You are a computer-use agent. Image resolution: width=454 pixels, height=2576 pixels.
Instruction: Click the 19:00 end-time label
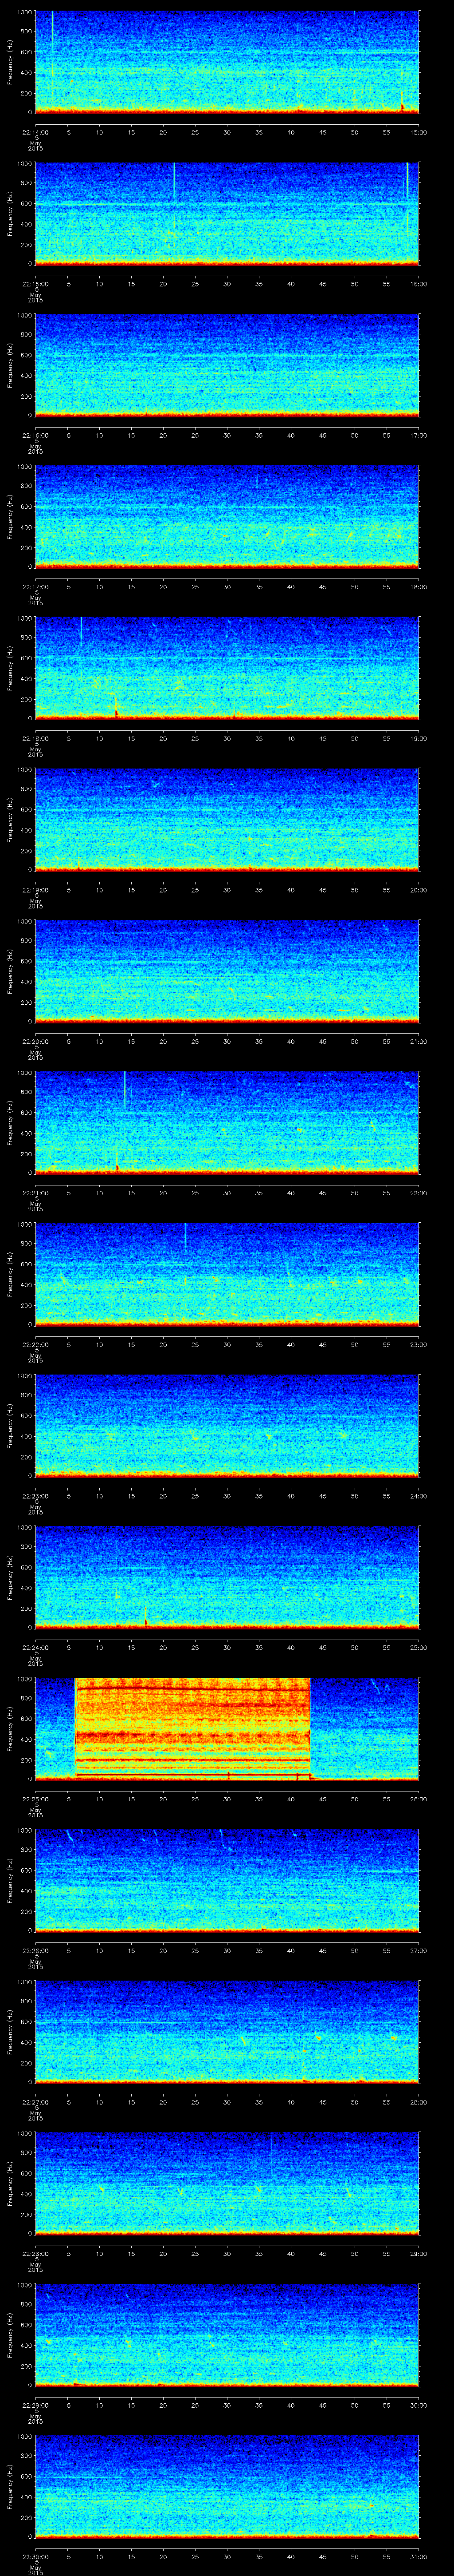[418, 738]
